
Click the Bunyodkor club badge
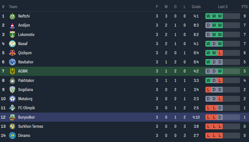[x=12, y=118]
